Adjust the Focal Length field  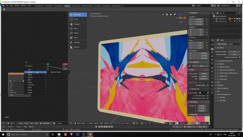point(204,73)
